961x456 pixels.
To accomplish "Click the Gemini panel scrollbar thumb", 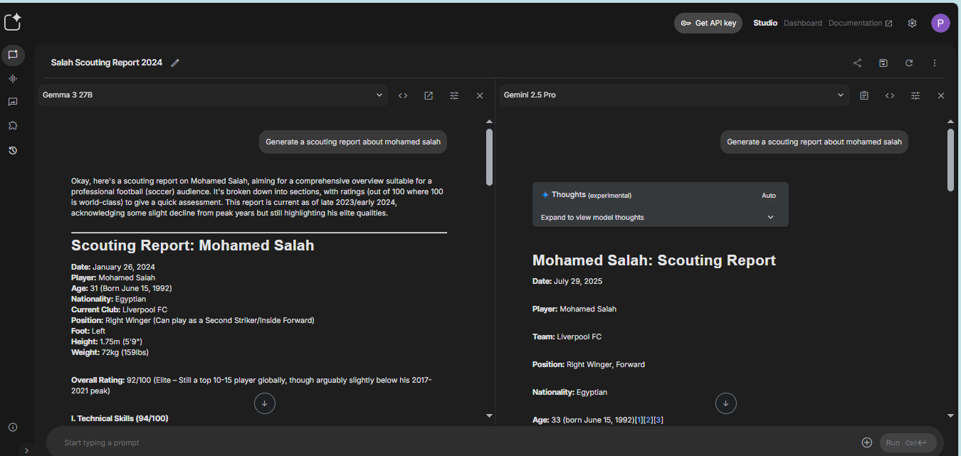I will pyautogui.click(x=951, y=160).
